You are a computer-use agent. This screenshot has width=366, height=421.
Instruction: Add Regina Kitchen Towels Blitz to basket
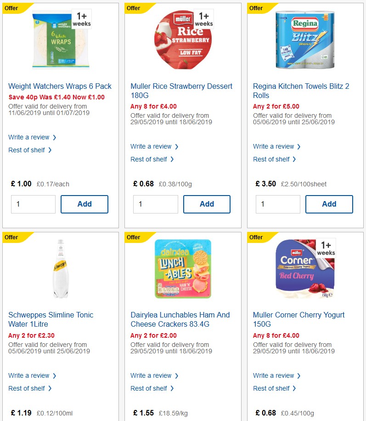(x=329, y=204)
